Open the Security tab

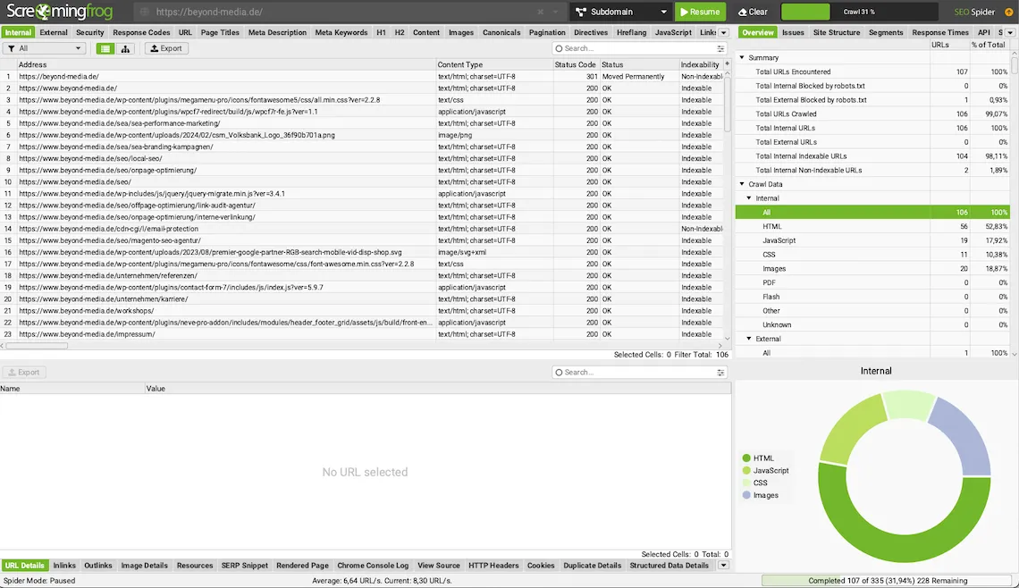click(x=89, y=32)
